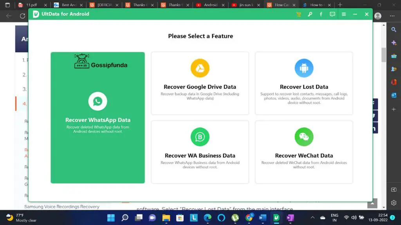The width and height of the screenshot is (401, 225).
Task: Open Samsung Voice Recordings Recovery link
Action: [61, 207]
